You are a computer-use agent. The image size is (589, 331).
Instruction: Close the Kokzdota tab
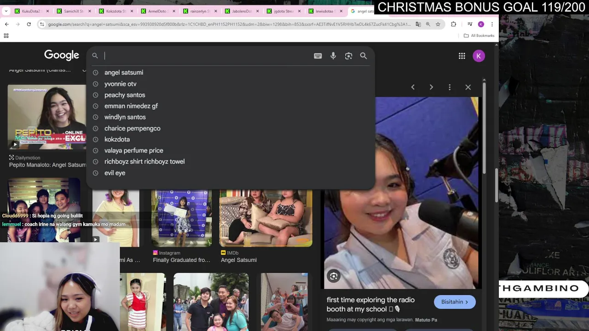tap(132, 11)
